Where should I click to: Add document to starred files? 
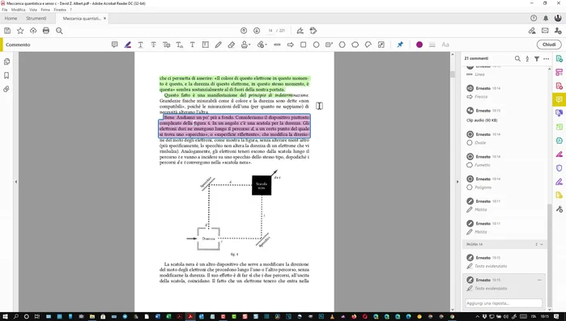[20, 31]
